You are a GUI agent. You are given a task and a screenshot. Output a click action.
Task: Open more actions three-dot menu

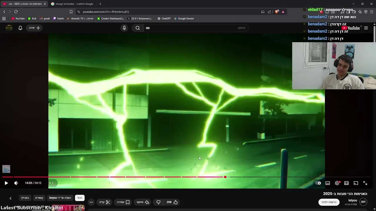(91, 202)
